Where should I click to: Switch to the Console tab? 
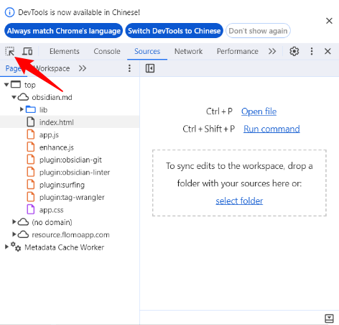(x=107, y=51)
